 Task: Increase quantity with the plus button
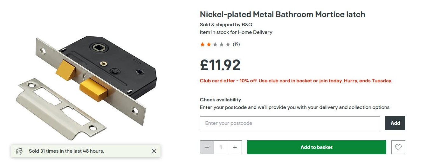tap(235, 147)
